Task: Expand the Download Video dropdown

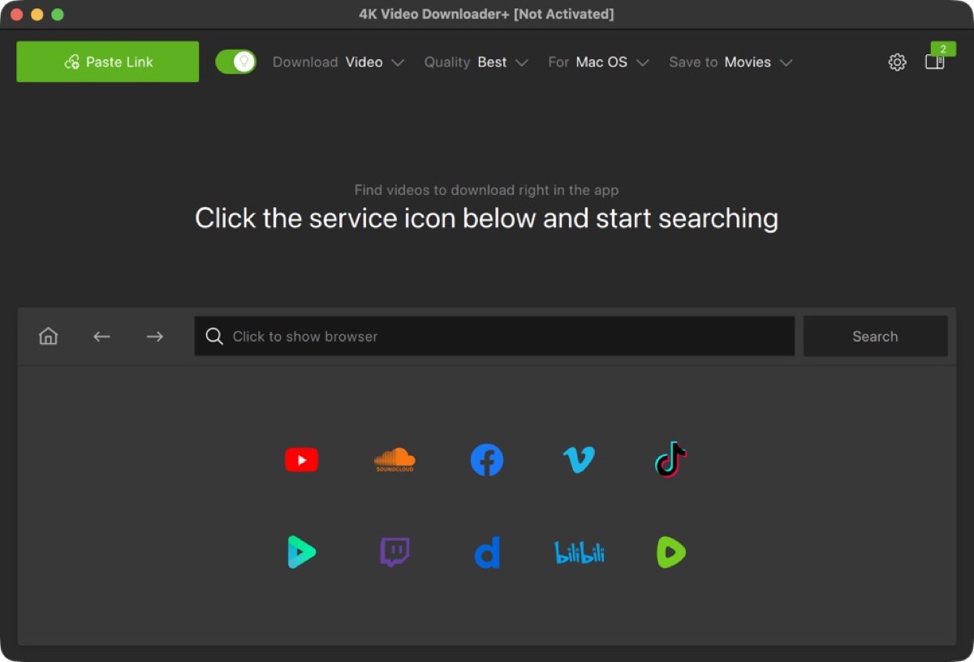Action: [x=338, y=62]
